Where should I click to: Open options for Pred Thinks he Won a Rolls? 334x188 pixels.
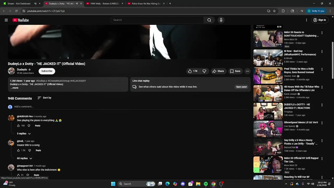[x=322, y=69]
